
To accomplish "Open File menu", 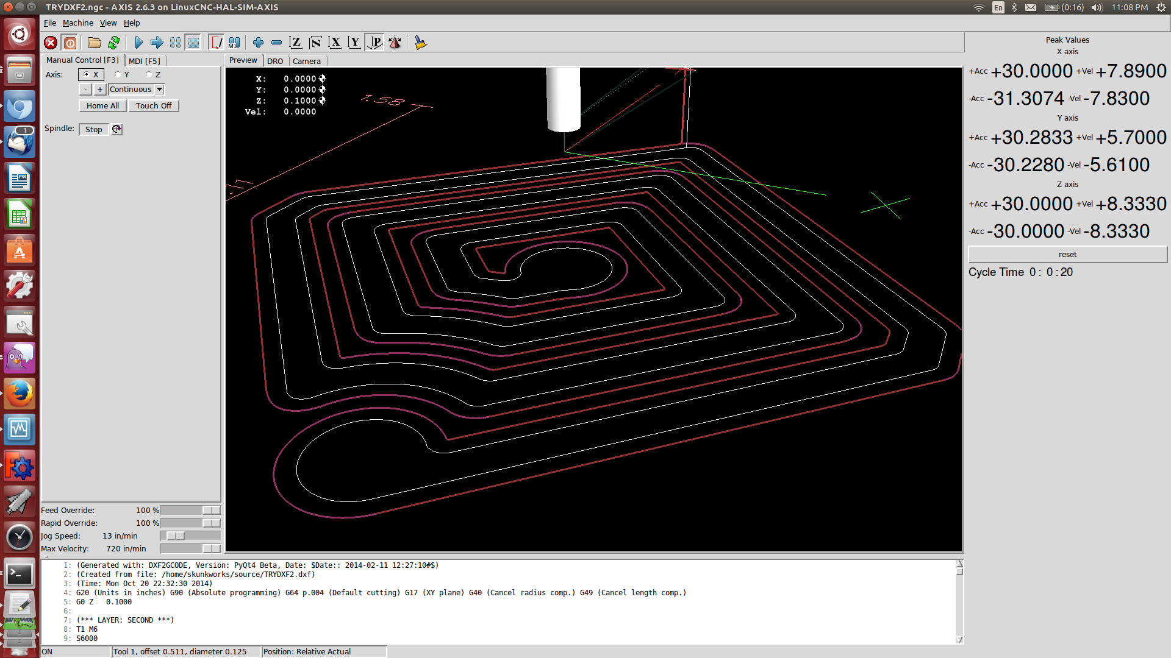I will click(50, 23).
